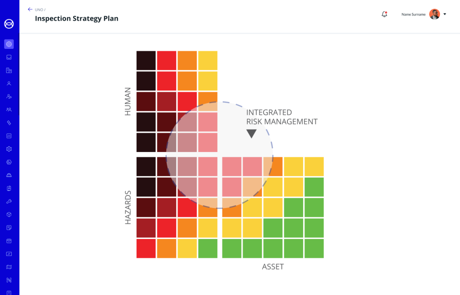This screenshot has width=460, height=295.
Task: Open the calendar icon in sidebar
Action: [9, 241]
